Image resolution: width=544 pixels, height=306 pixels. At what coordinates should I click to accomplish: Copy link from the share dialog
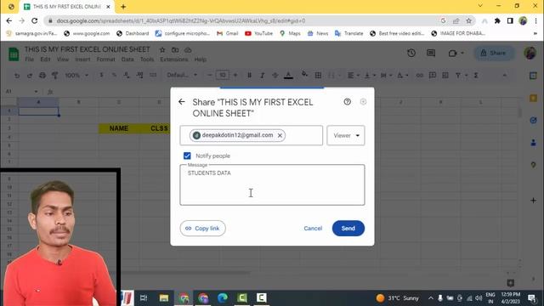pos(202,229)
